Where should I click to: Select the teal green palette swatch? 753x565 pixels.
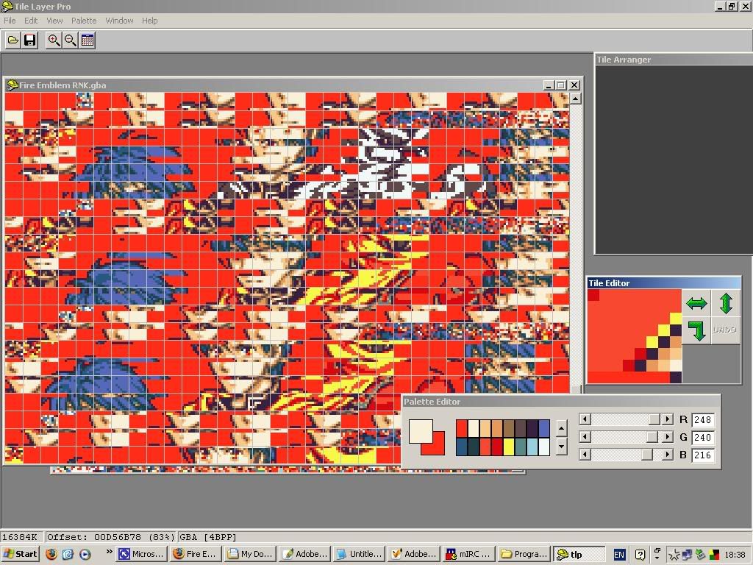point(521,447)
